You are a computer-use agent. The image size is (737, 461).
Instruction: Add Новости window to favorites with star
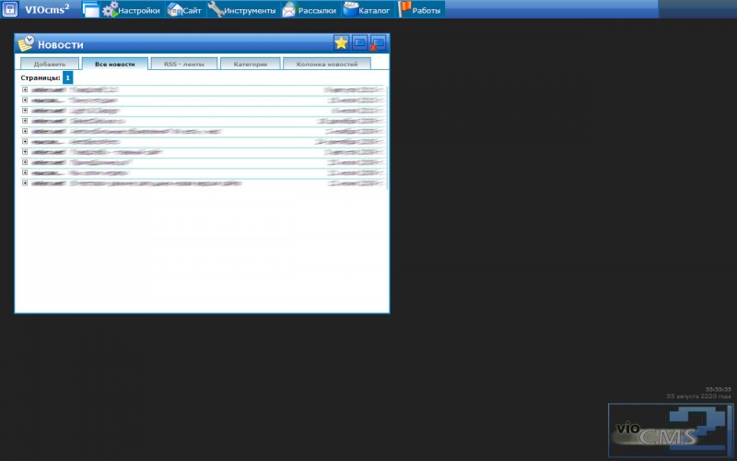(341, 42)
